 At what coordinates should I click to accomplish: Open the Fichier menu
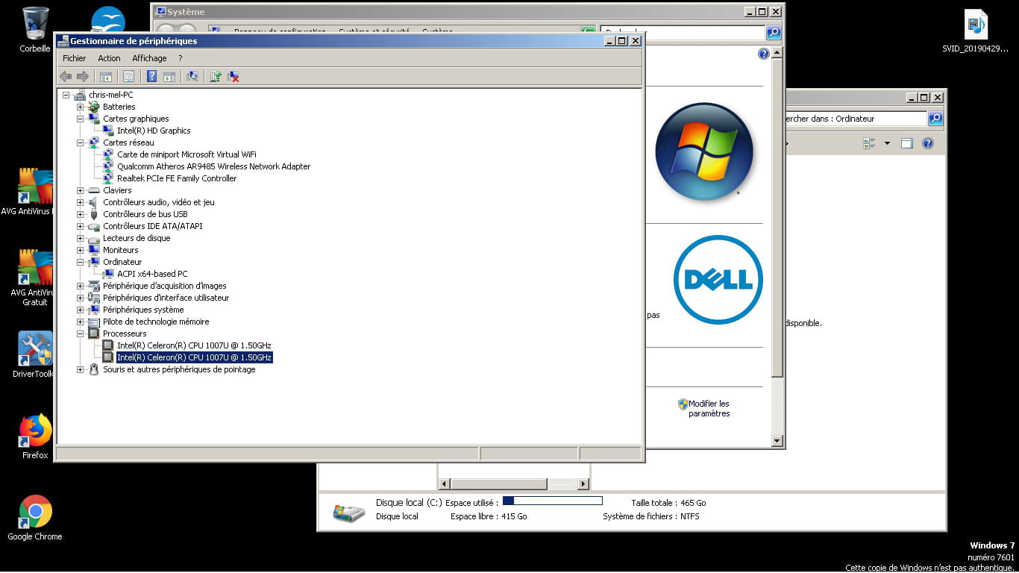[74, 58]
